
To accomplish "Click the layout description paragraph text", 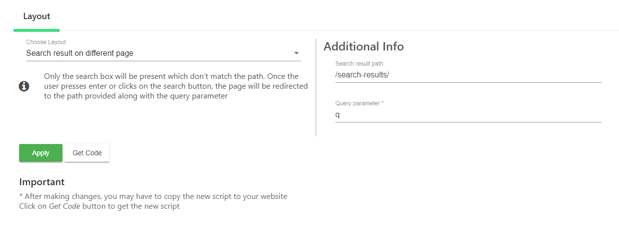I will point(176,86).
